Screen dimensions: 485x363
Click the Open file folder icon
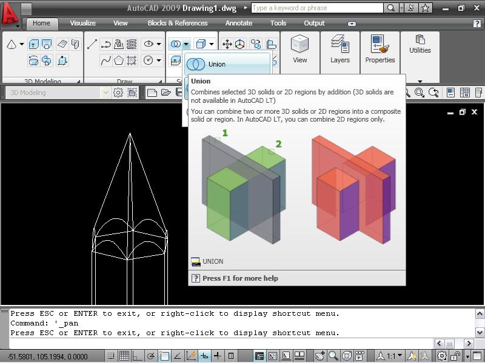(x=166, y=93)
